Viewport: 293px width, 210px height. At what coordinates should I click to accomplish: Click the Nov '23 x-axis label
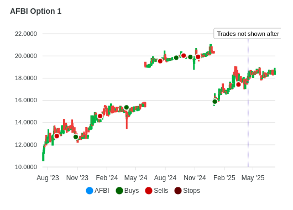coord(77,178)
